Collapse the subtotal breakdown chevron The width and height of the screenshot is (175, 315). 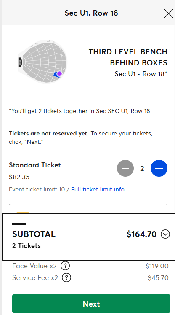coord(165,234)
